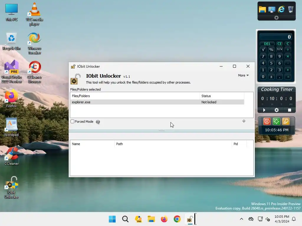Click the Path column header
The height and width of the screenshot is (226, 302).
pos(173,144)
